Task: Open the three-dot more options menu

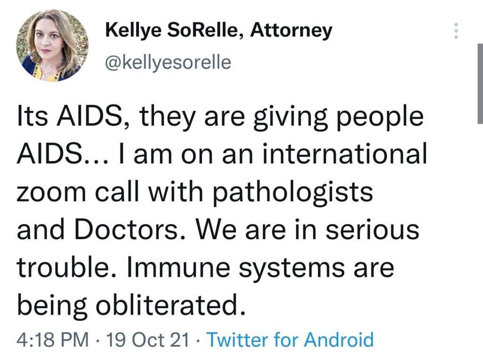Action: click(x=456, y=31)
